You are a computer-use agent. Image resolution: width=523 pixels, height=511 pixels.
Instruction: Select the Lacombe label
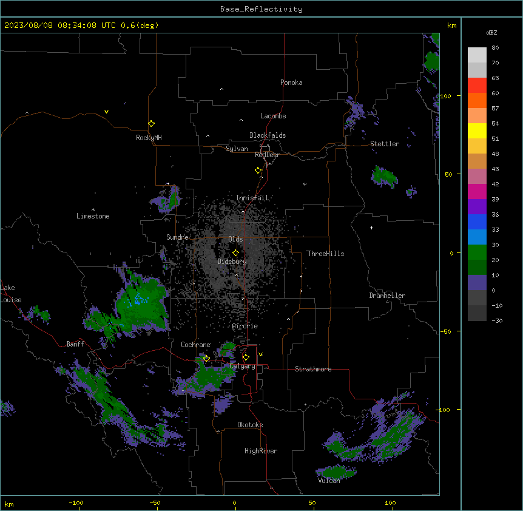tap(273, 116)
